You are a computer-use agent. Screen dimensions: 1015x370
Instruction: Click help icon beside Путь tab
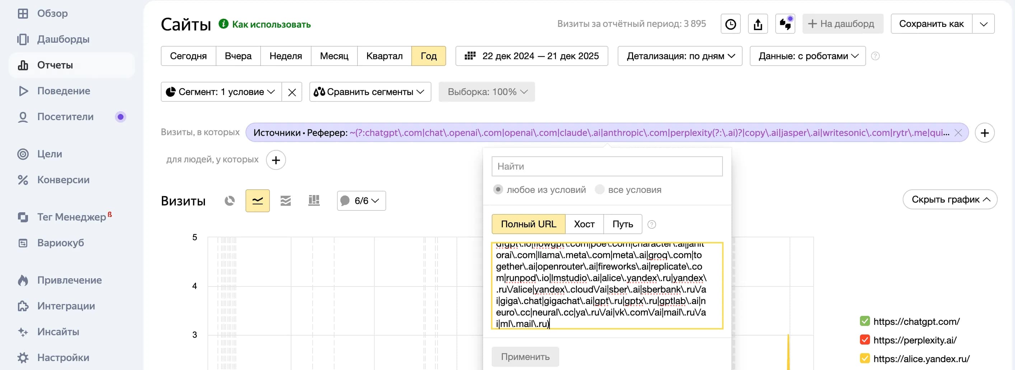tap(652, 224)
